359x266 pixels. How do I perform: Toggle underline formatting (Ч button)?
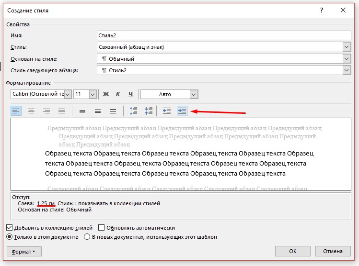pos(130,94)
